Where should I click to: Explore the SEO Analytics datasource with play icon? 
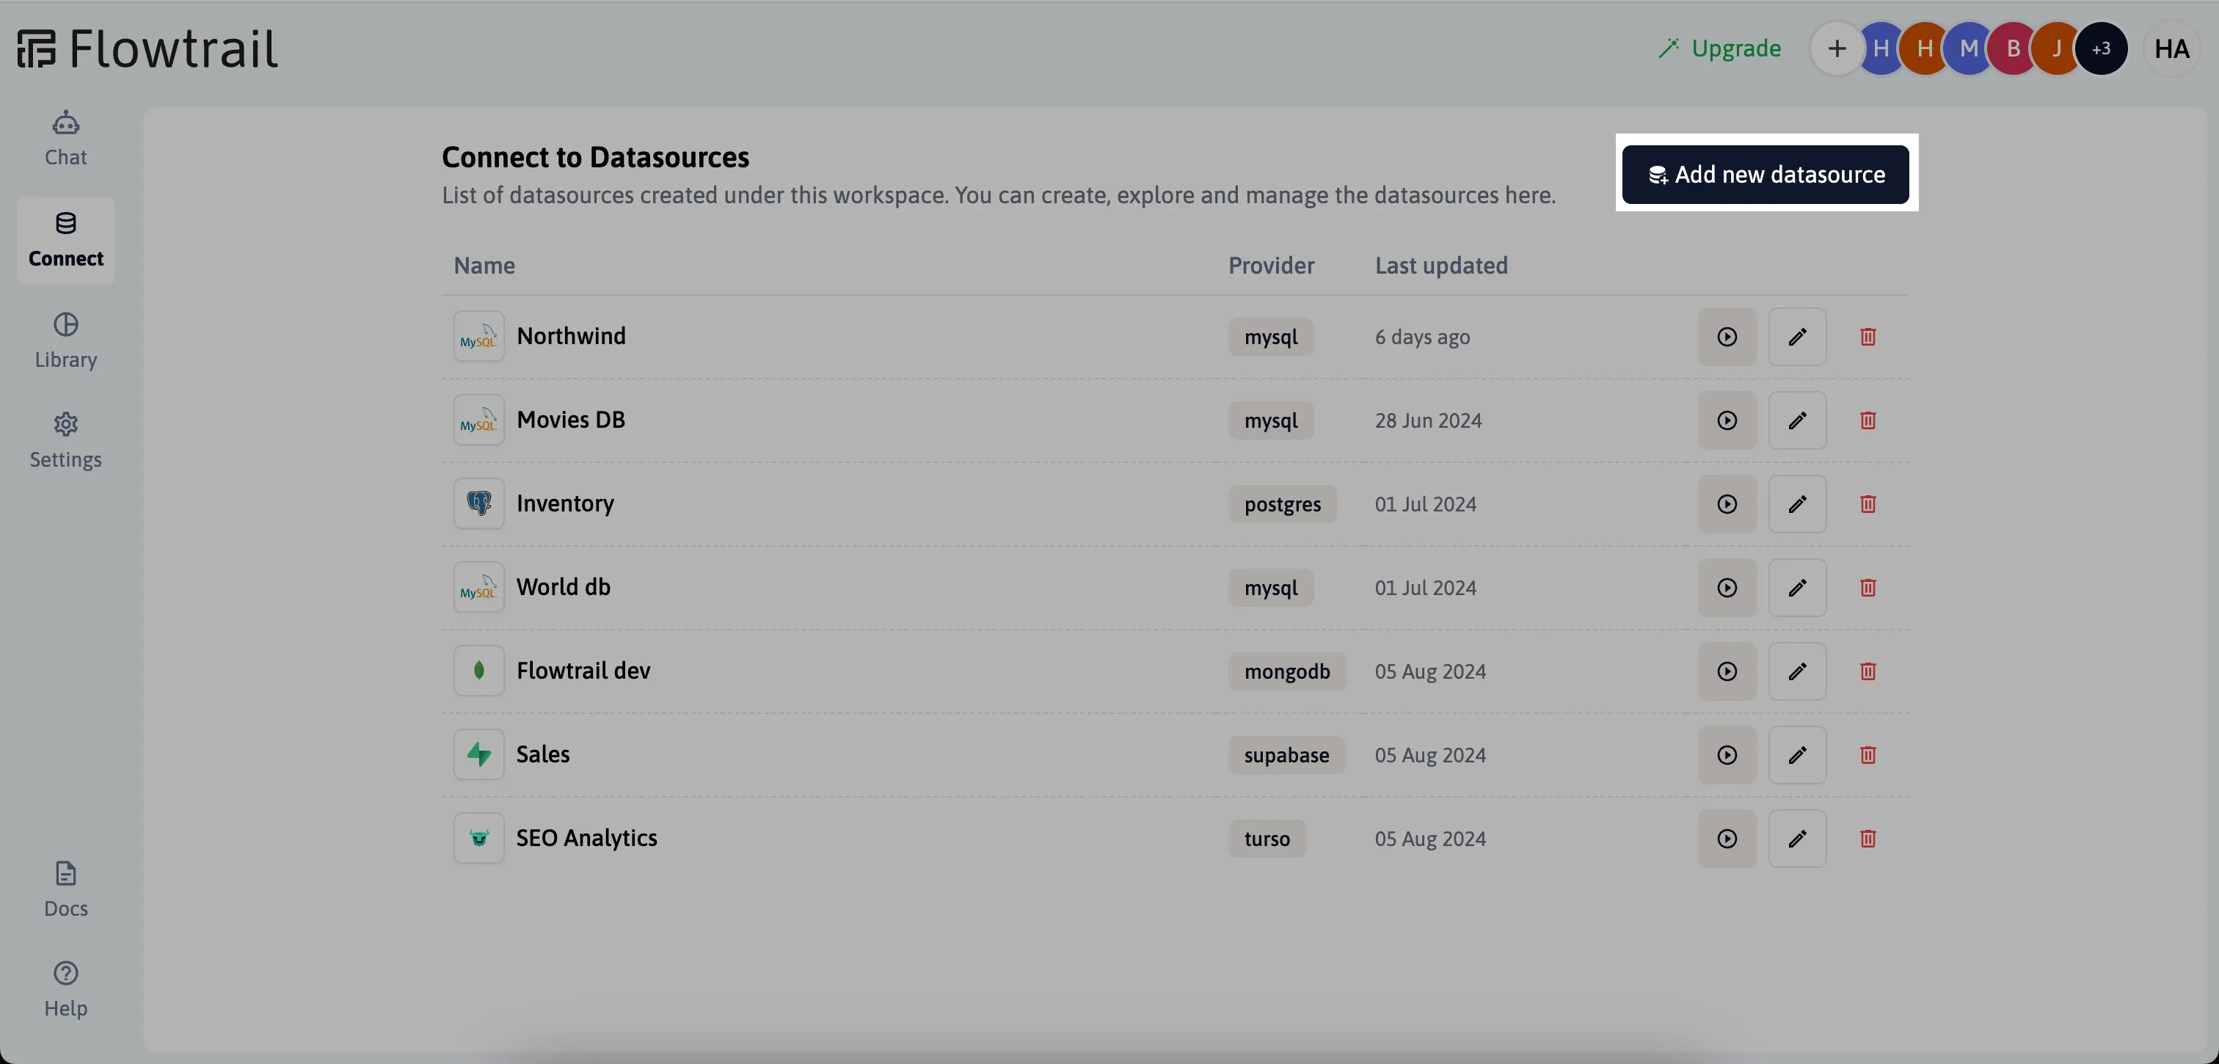1727,838
